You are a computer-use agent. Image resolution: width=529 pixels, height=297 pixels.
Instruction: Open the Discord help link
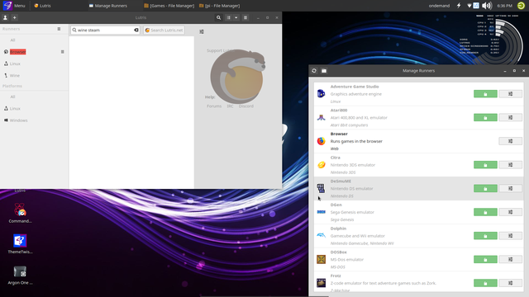[246, 106]
